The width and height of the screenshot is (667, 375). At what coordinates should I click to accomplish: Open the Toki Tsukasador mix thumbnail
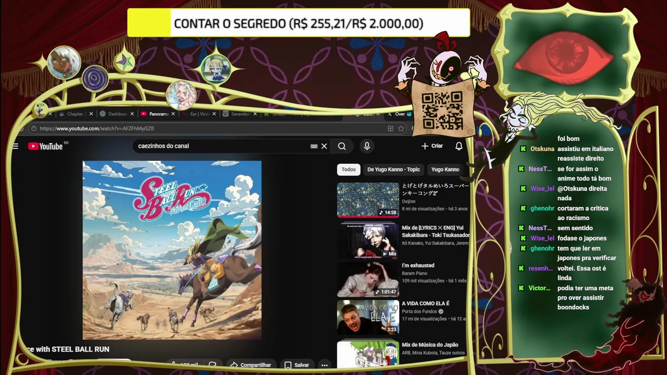(368, 240)
